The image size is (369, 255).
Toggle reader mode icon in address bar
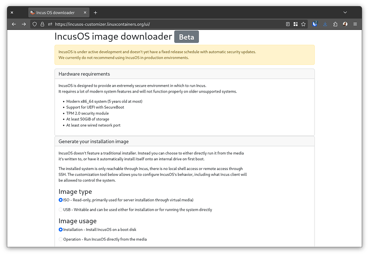click(288, 24)
